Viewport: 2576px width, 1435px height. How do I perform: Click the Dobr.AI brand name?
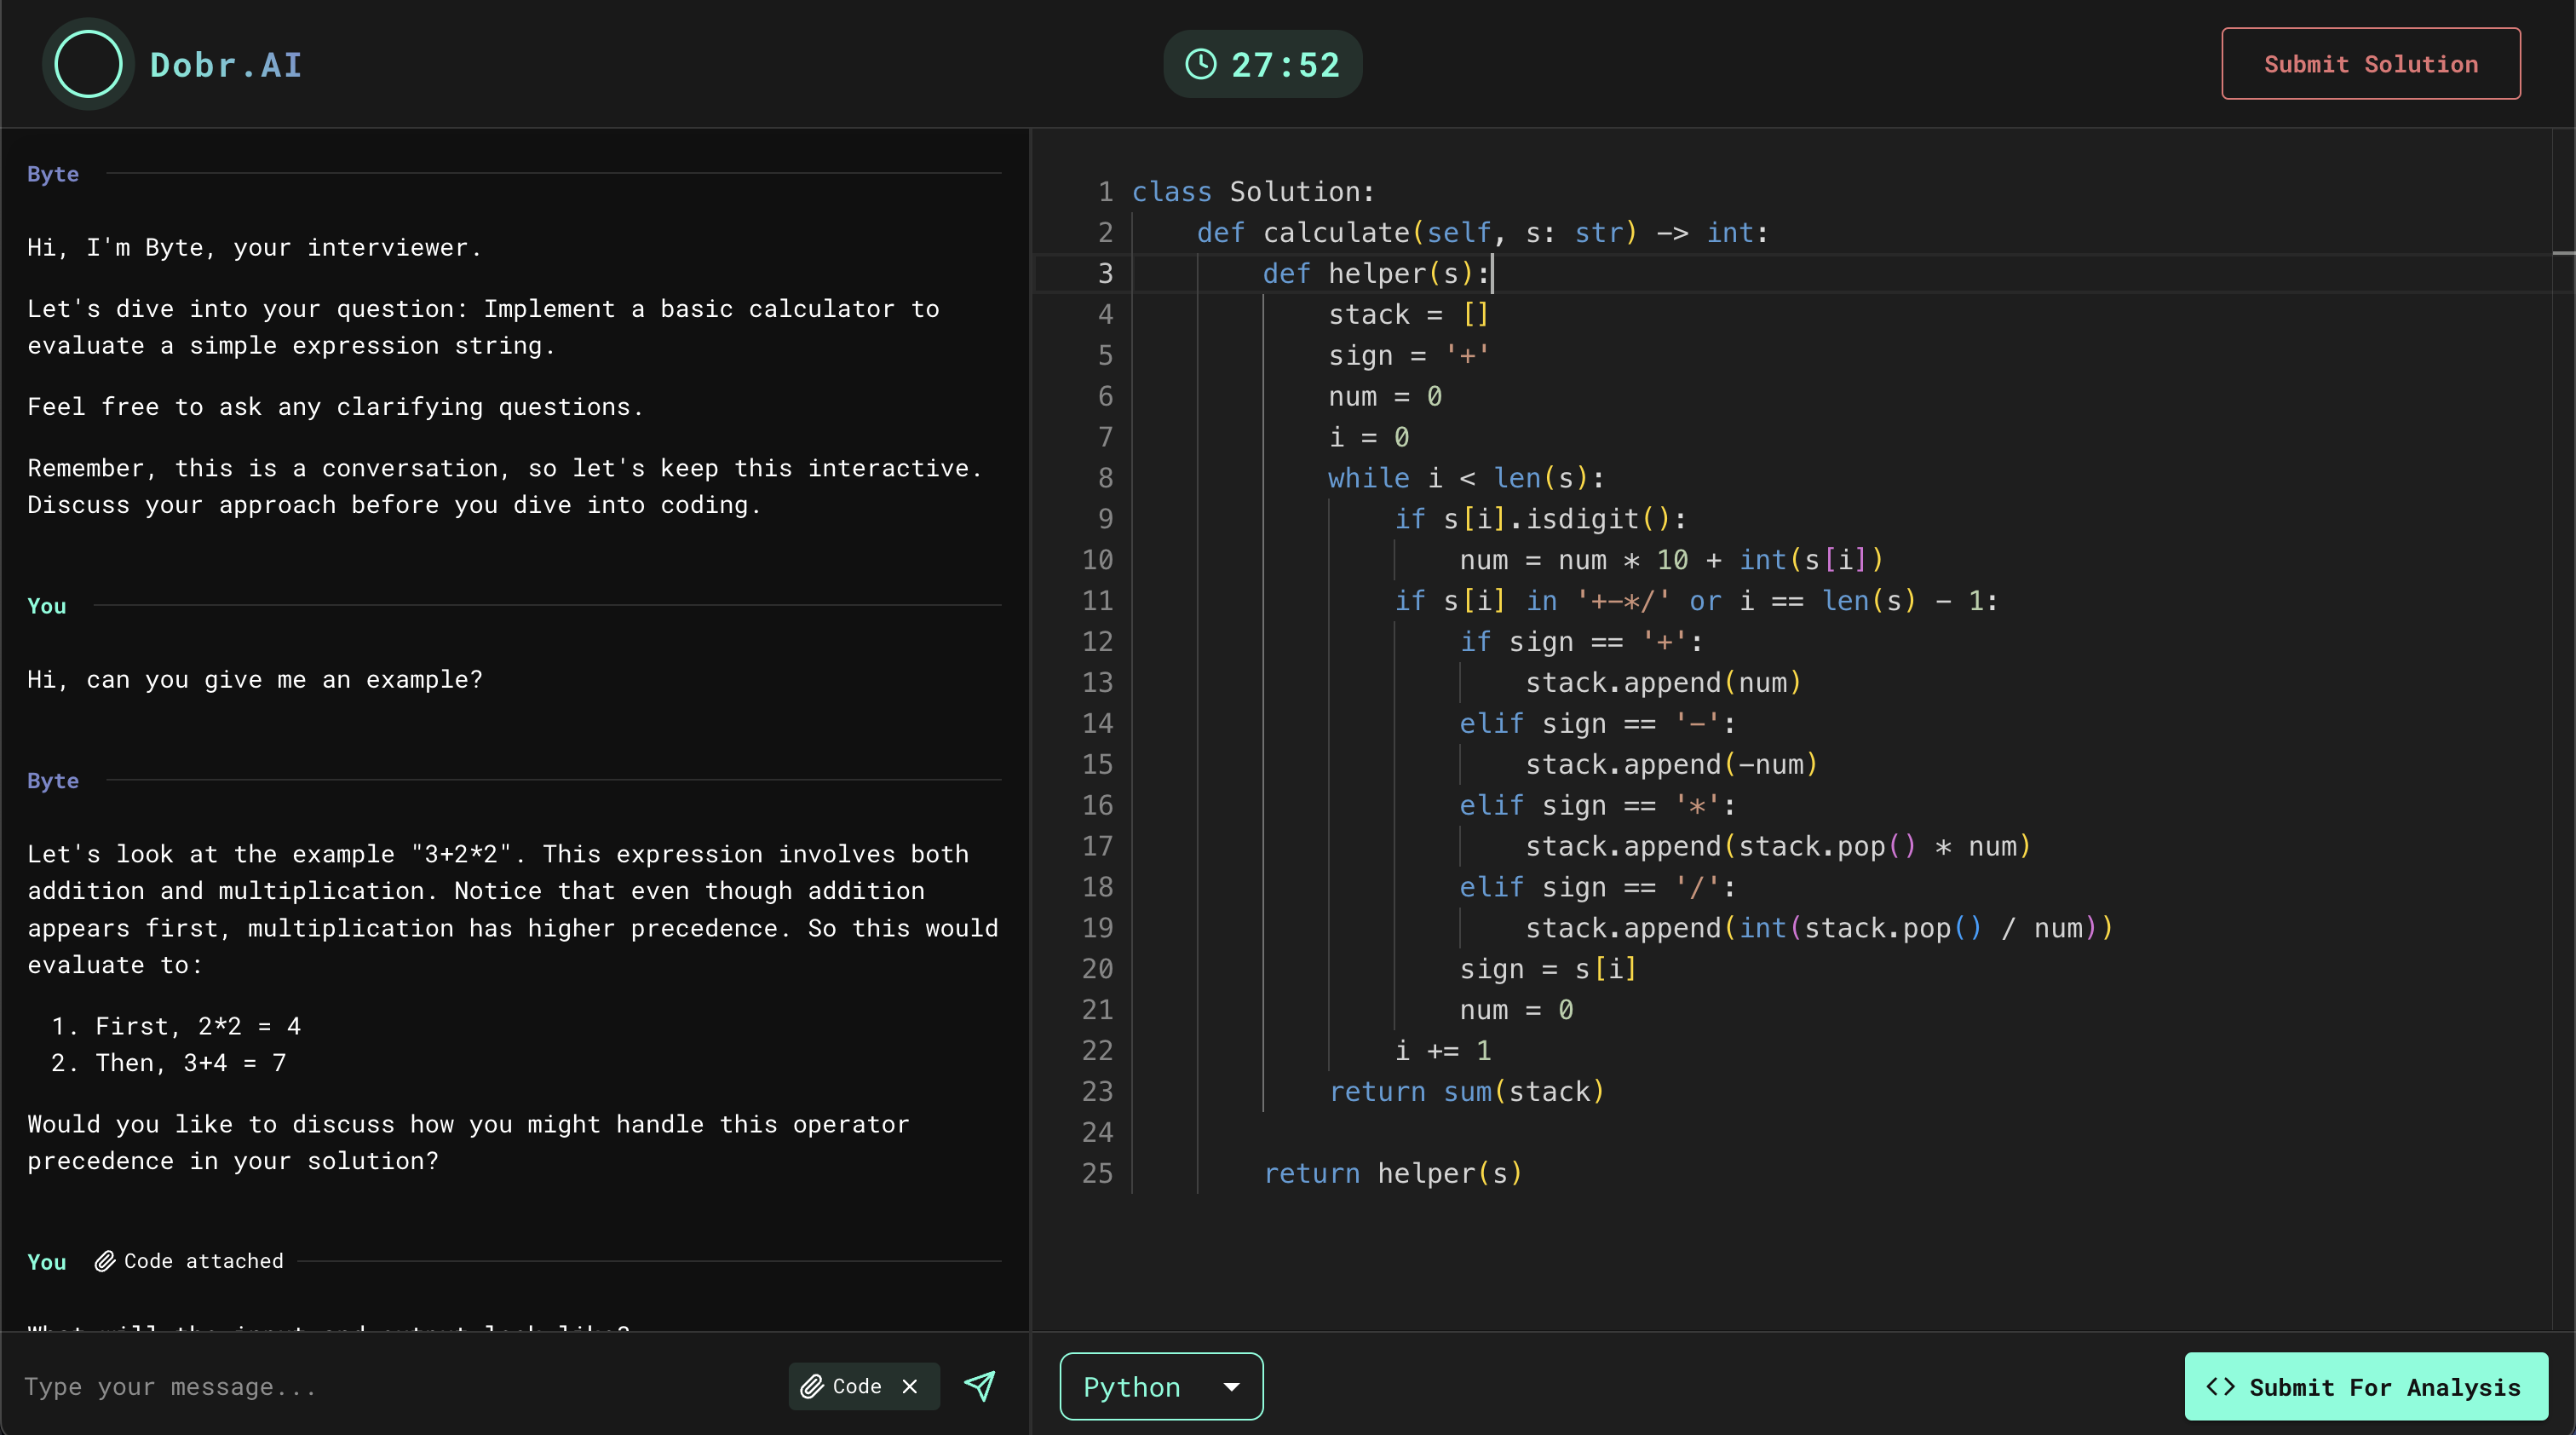pos(226,65)
